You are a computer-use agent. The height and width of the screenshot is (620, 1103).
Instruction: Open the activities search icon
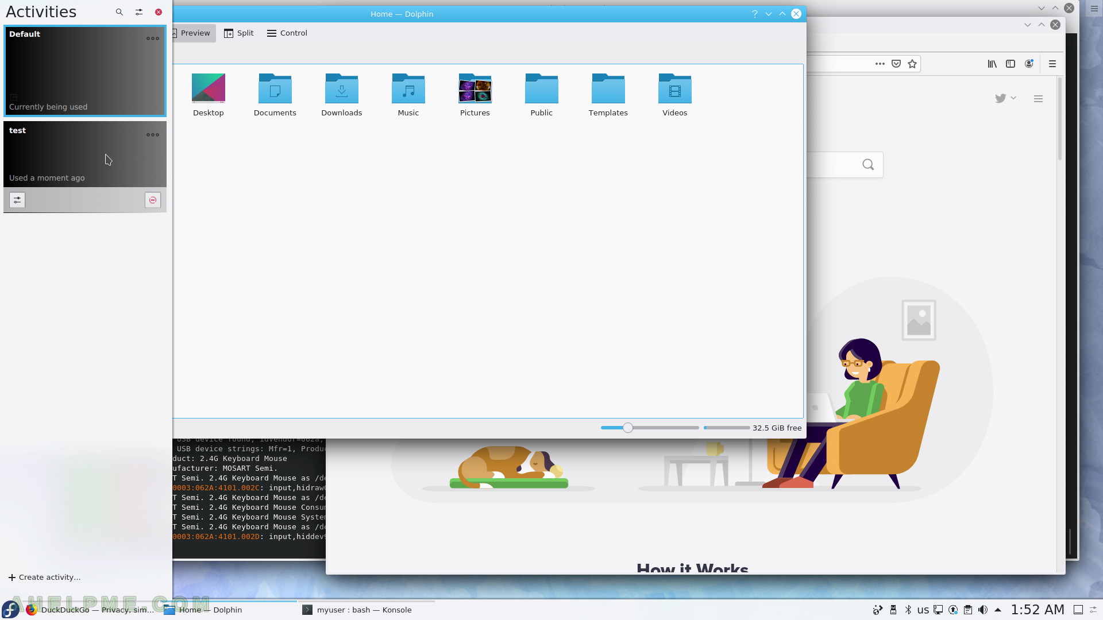coord(119,12)
